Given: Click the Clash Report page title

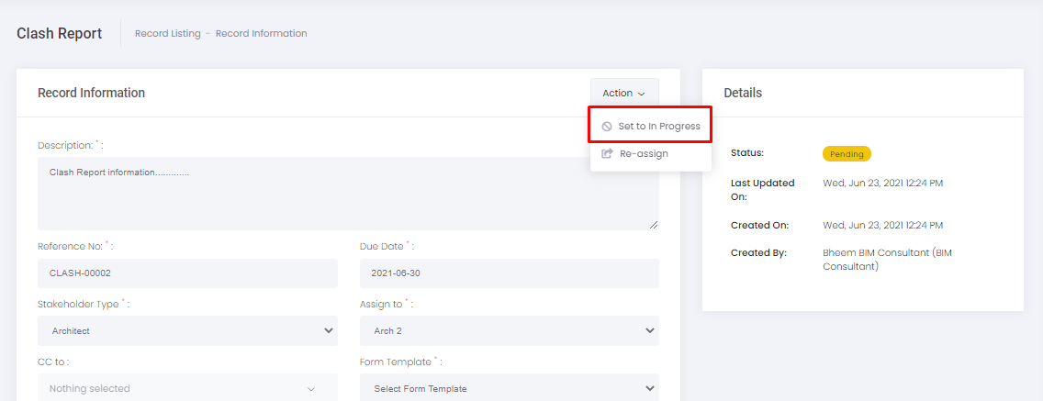Looking at the screenshot, I should click(60, 33).
